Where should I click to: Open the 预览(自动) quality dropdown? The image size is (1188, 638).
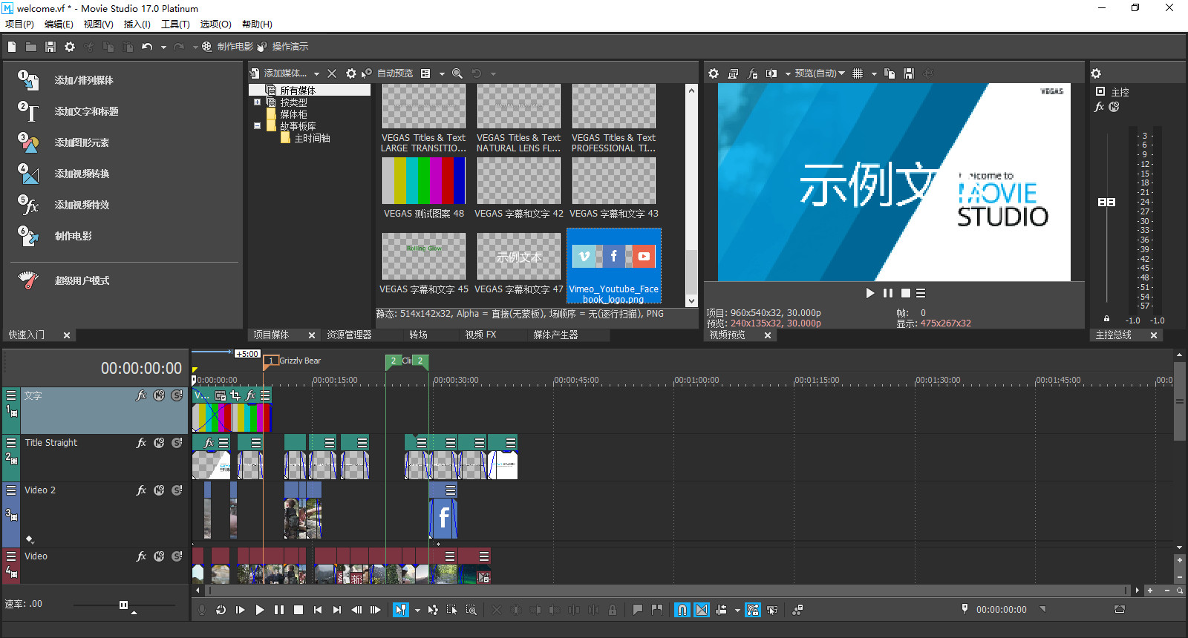point(820,73)
